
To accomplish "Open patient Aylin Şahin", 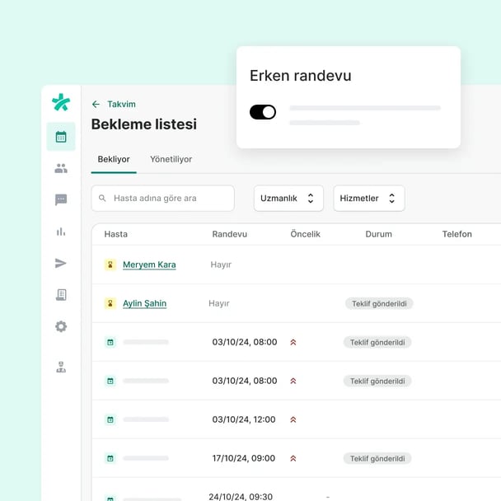I will [144, 303].
